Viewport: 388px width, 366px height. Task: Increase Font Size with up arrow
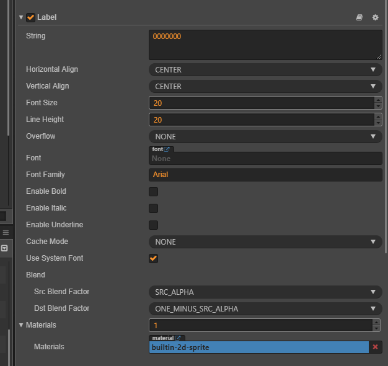378,100
